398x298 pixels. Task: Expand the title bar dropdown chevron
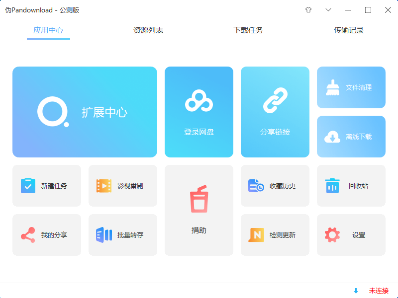328,10
